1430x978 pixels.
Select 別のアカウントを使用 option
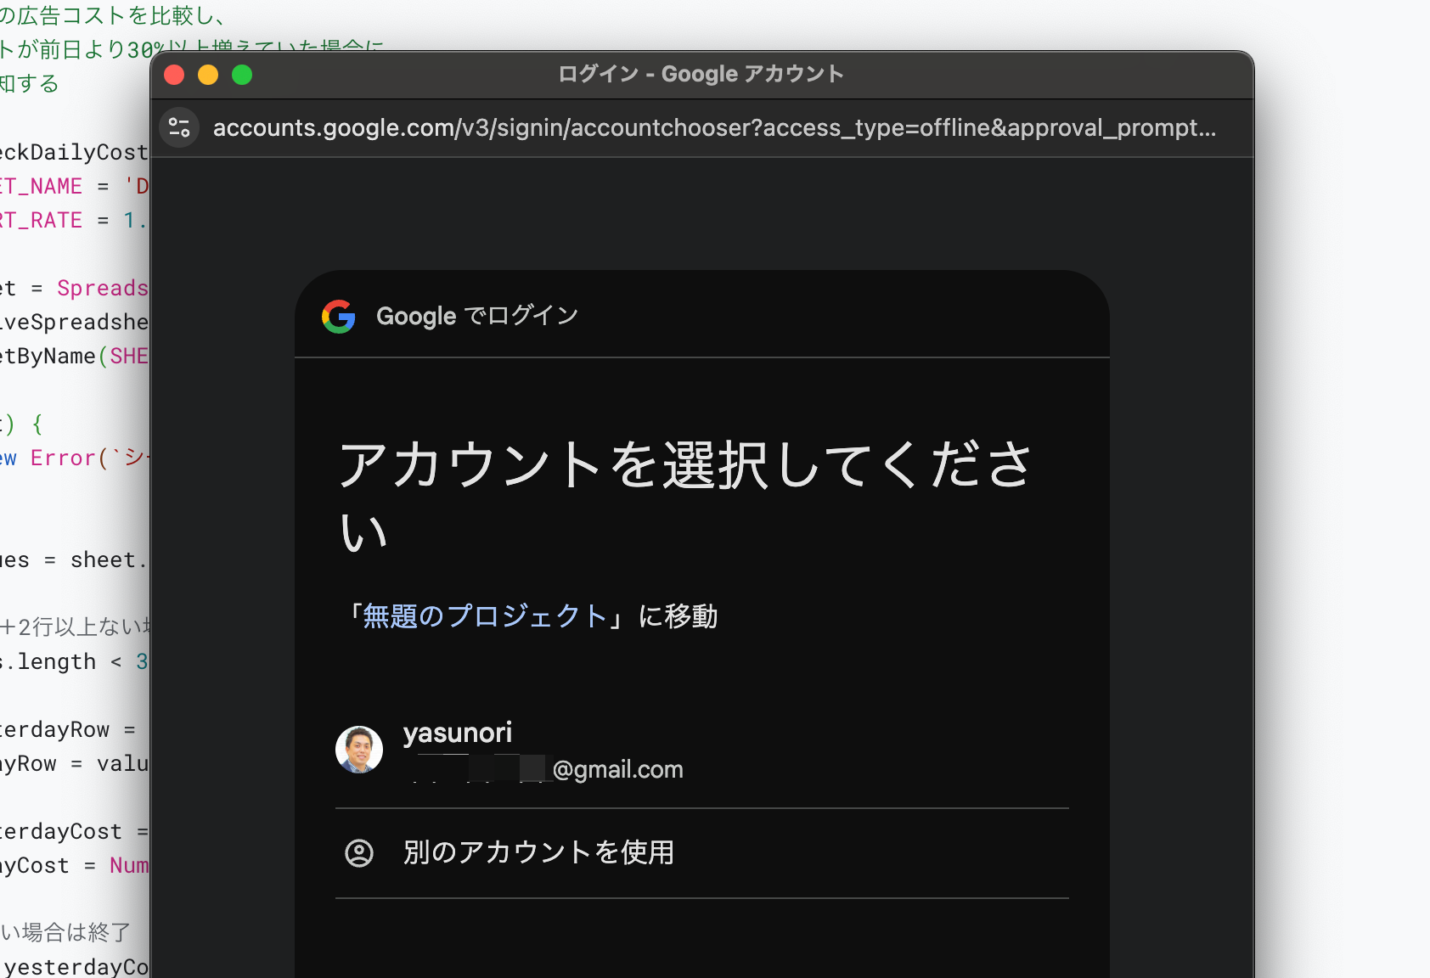pyautogui.click(x=538, y=852)
